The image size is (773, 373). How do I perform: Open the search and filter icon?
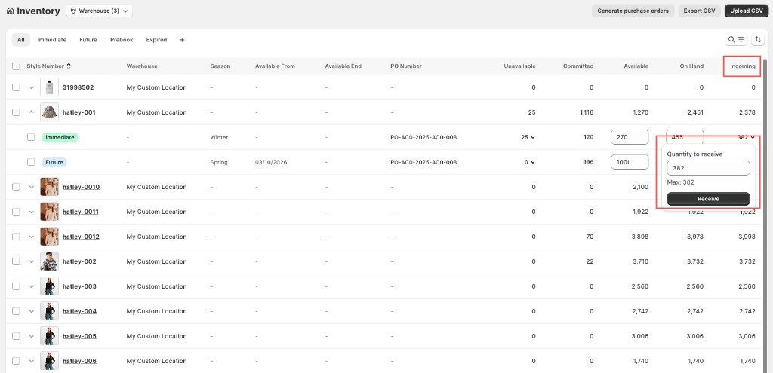[736, 39]
